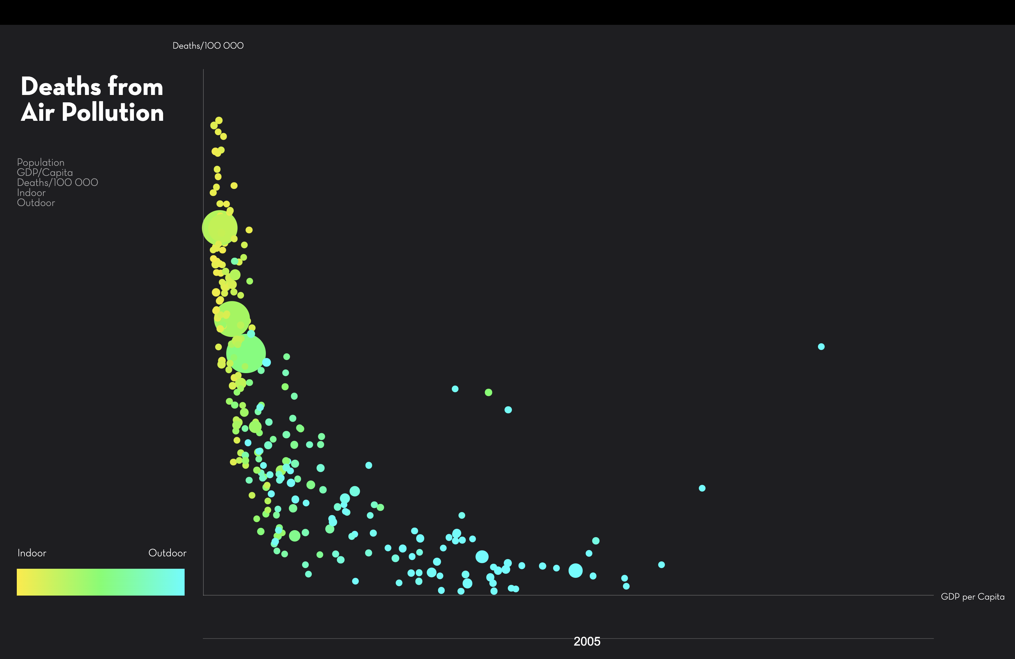Select the Outdoor item in legend list
Viewport: 1015px width, 659px height.
coord(36,203)
